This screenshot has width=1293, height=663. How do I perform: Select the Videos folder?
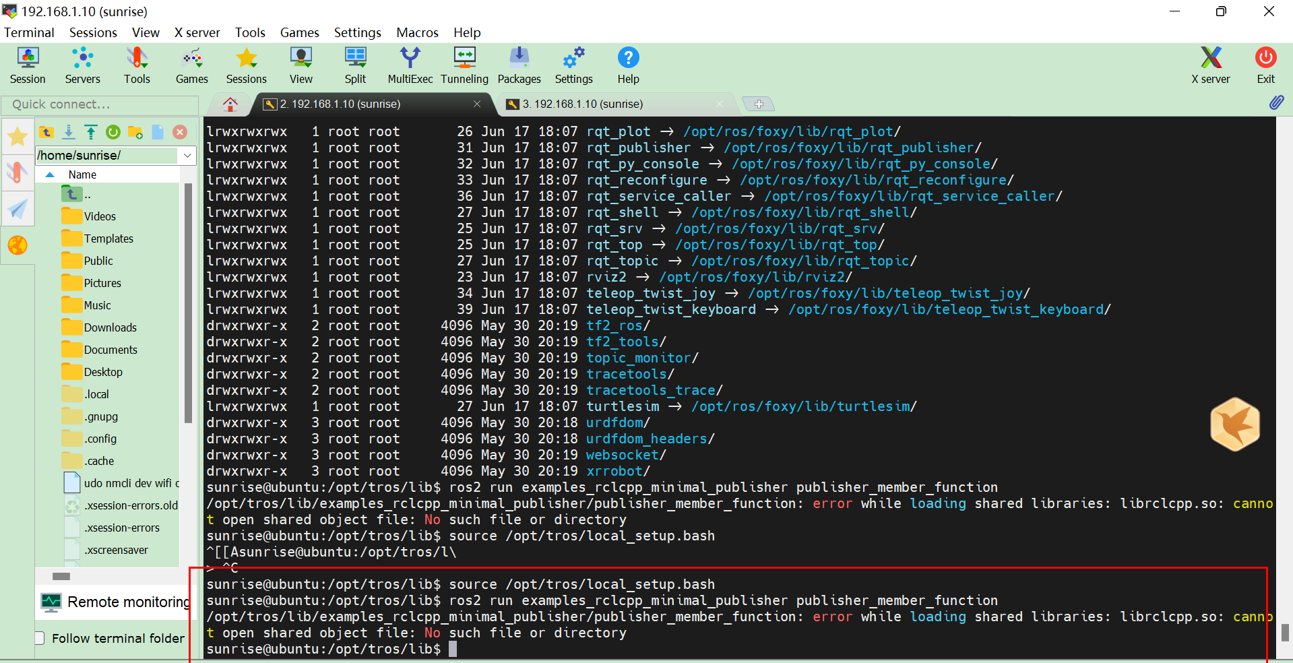89,216
